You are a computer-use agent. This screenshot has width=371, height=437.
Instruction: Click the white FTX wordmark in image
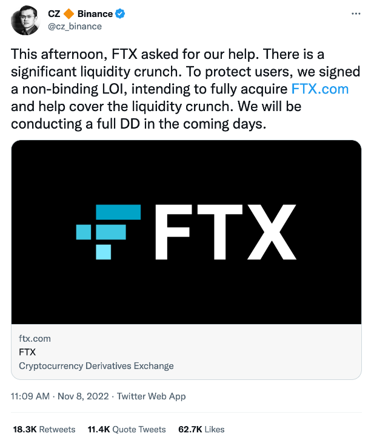(226, 232)
